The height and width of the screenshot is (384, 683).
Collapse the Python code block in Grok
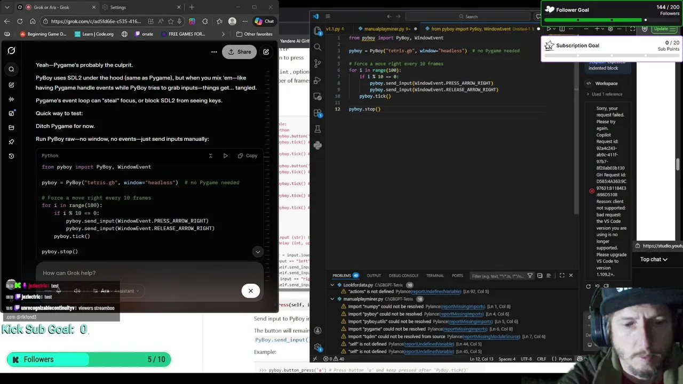(x=210, y=156)
